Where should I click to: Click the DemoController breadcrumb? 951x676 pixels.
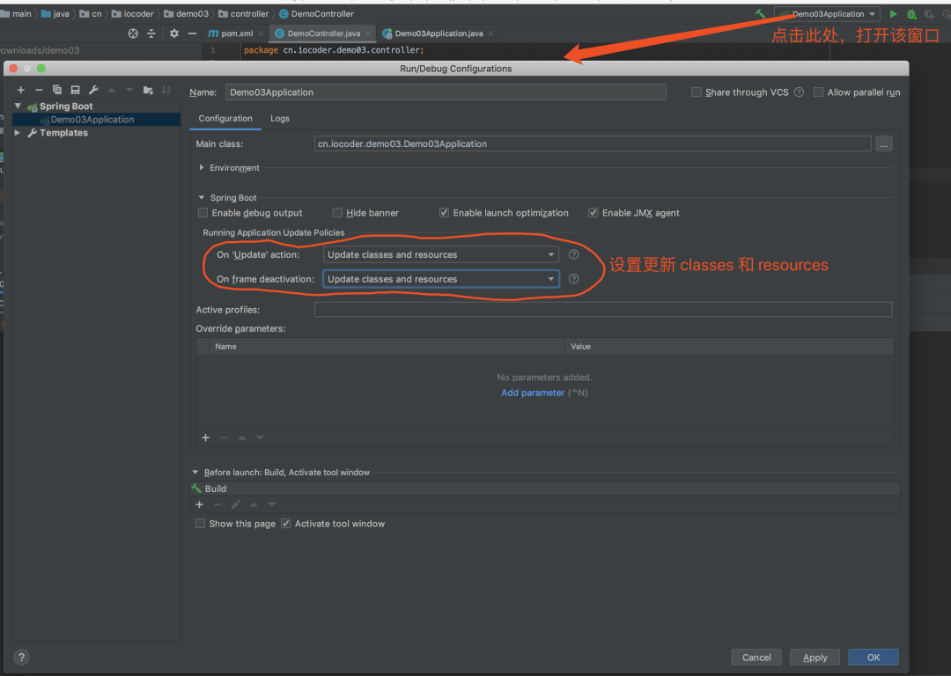tap(316, 13)
